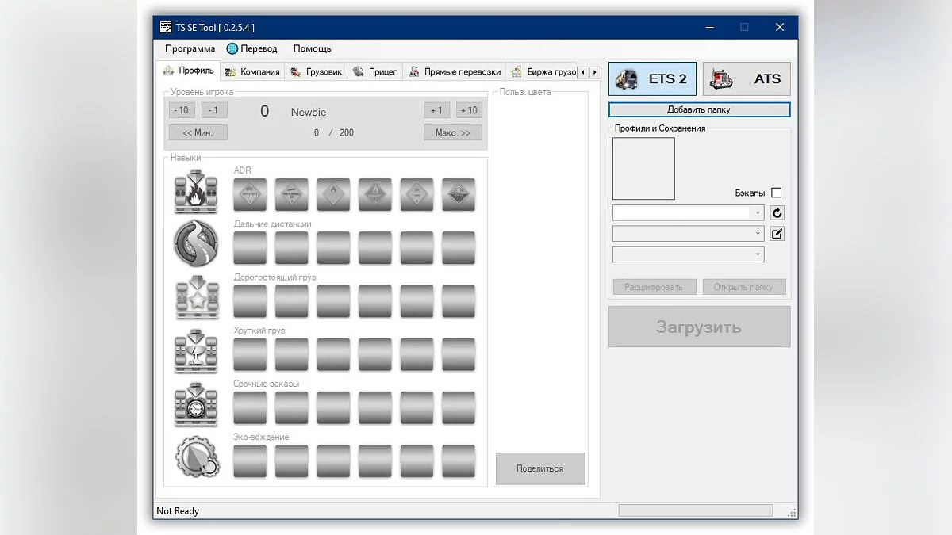Enable the Бэкапы checkbox

click(x=776, y=193)
